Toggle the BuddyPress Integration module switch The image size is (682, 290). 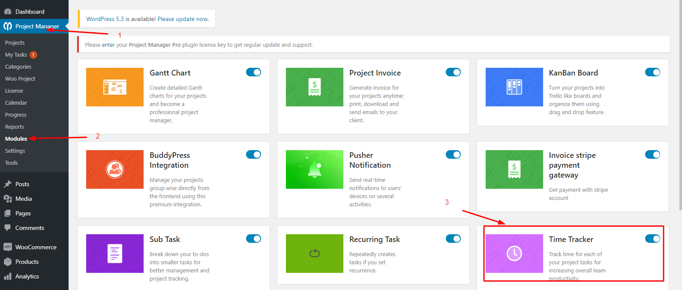[253, 154]
